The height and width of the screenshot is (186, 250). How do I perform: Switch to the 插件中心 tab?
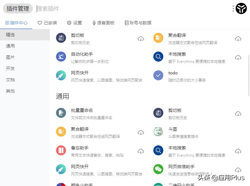pos(16,23)
